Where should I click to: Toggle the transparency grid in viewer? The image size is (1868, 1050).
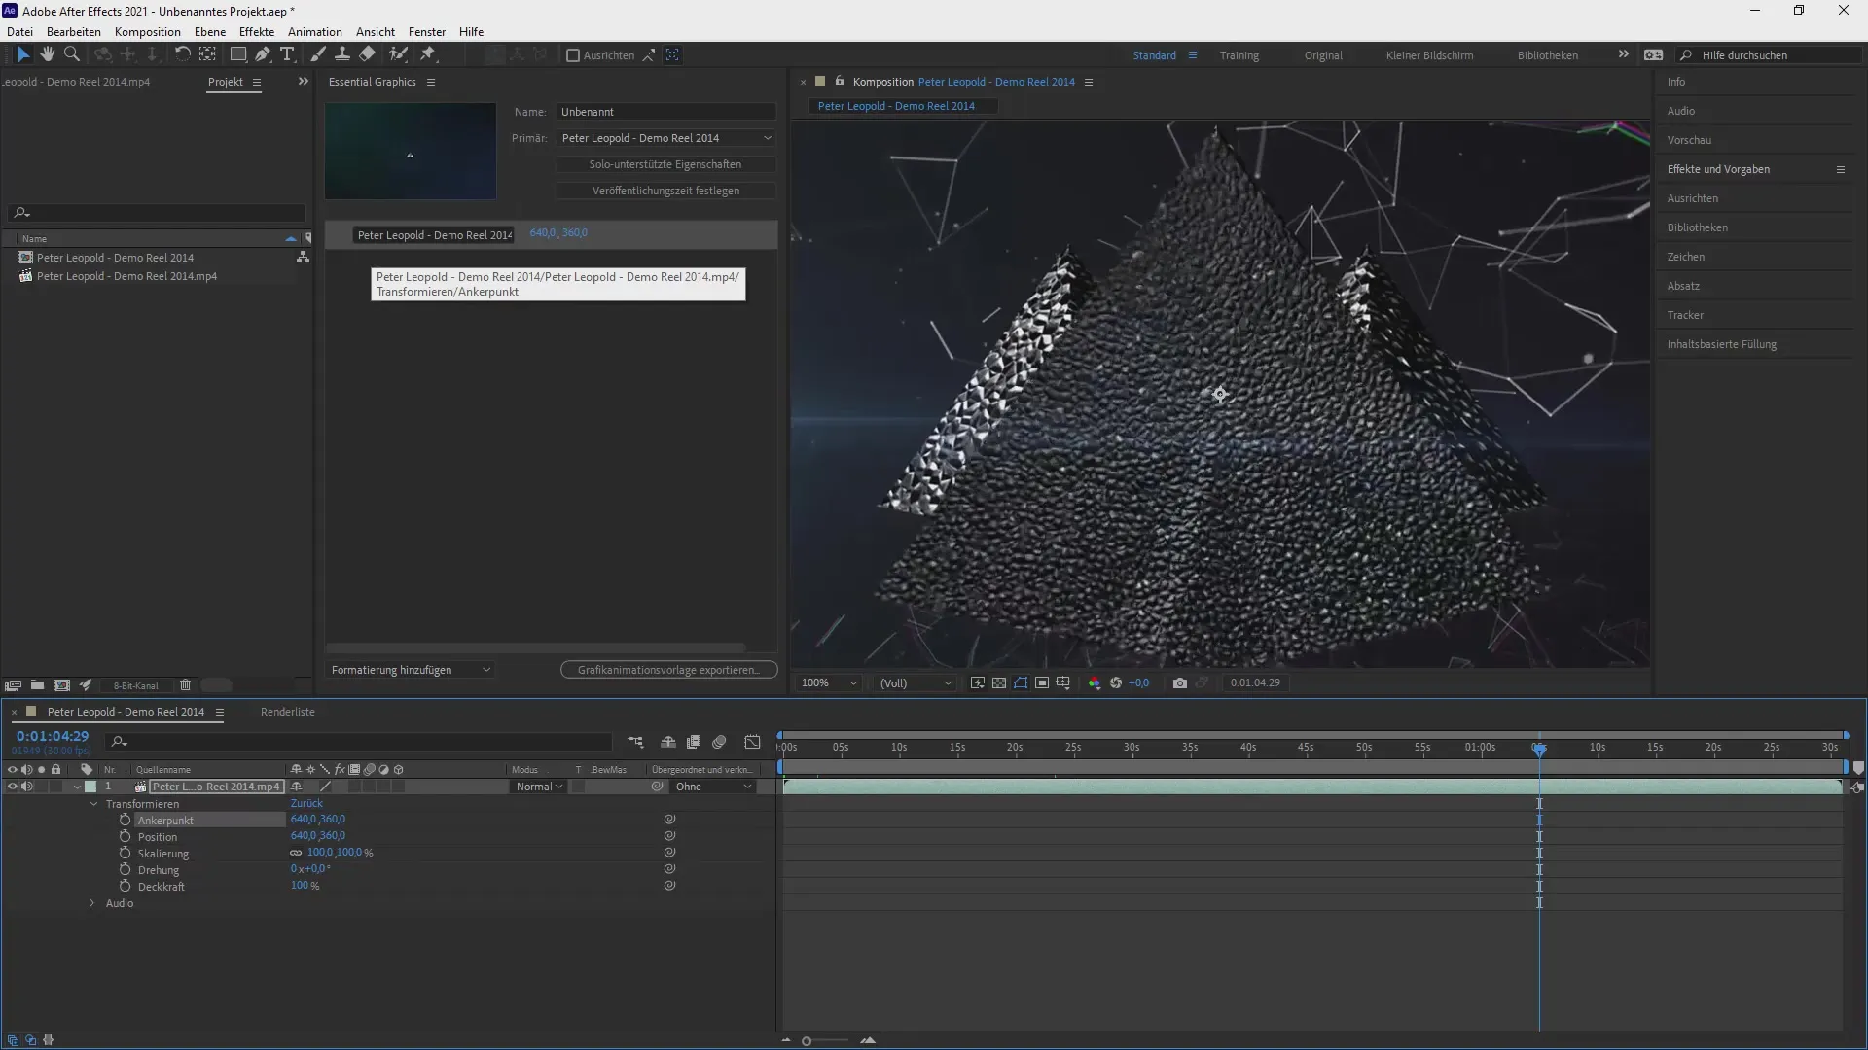999,683
